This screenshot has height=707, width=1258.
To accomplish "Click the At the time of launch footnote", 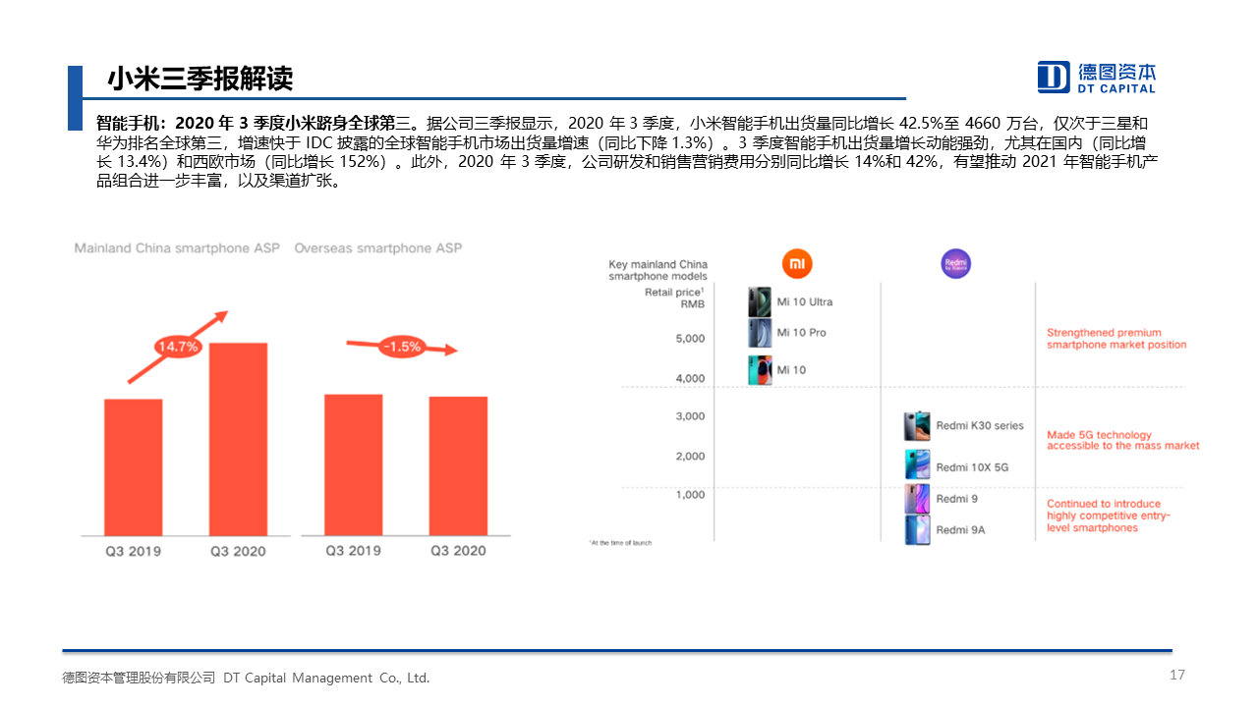I will click(x=620, y=543).
